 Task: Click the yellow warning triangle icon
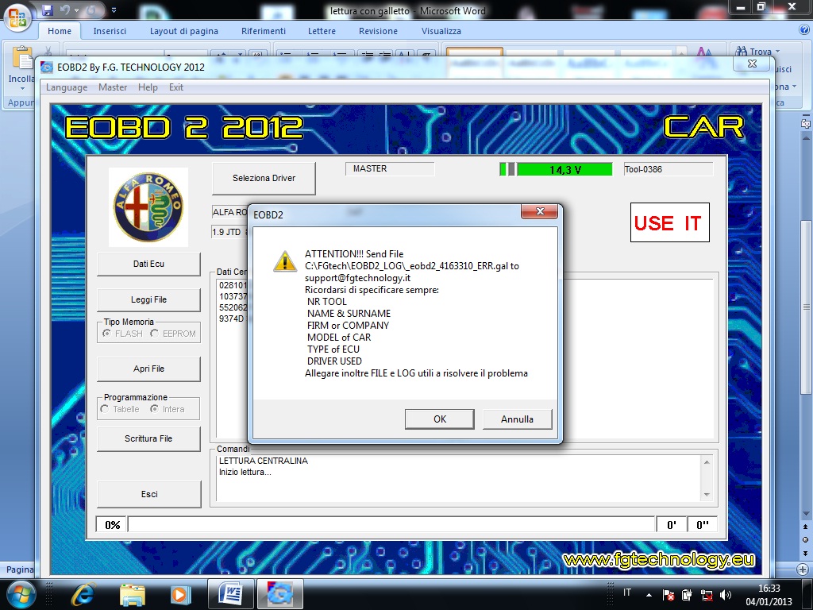[x=285, y=261]
